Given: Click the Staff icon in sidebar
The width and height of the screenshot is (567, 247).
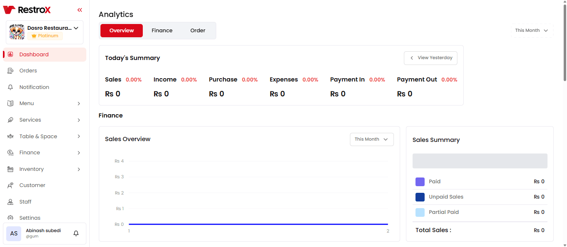Looking at the screenshot, I should pos(11,202).
